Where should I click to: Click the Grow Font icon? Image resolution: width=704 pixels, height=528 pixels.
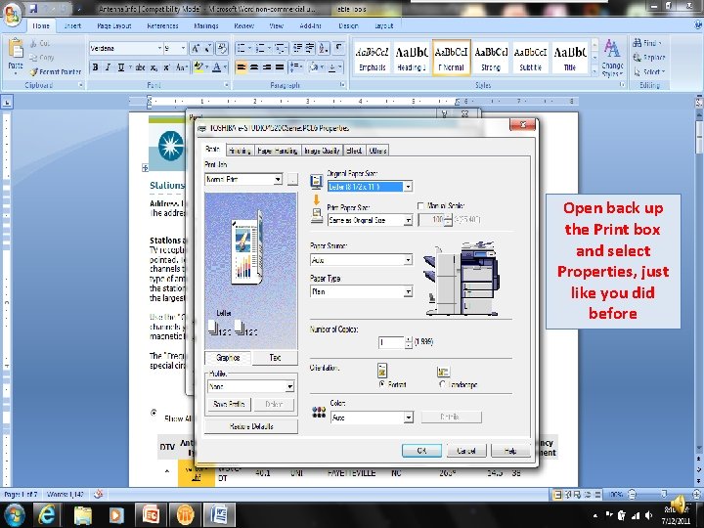pyautogui.click(x=196, y=49)
